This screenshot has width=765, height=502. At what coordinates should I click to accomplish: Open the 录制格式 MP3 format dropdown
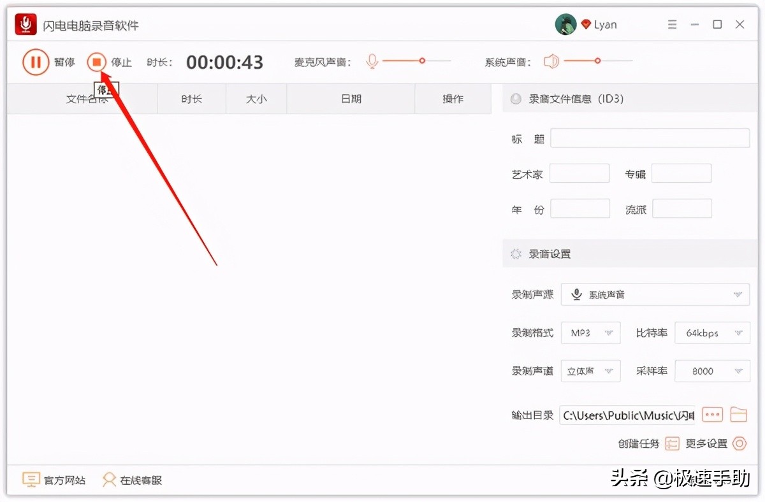coord(590,333)
